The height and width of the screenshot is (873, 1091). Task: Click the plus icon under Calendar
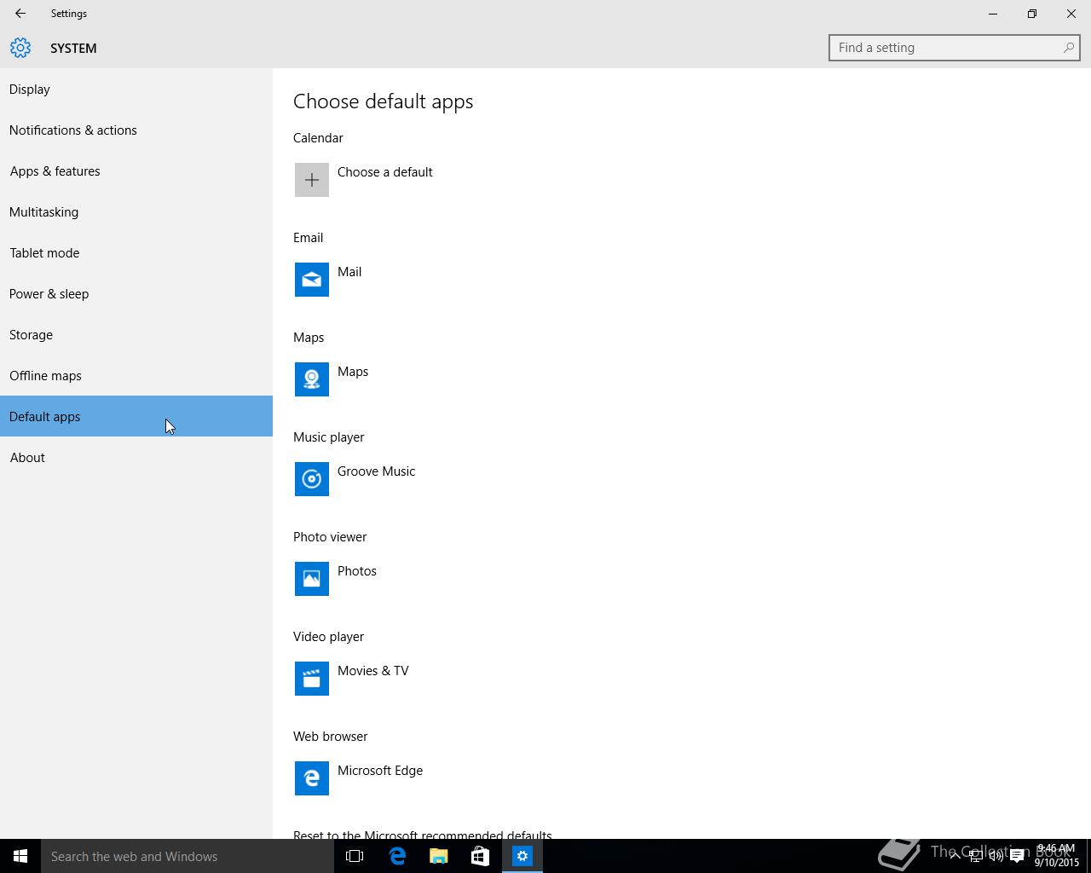pyautogui.click(x=312, y=180)
